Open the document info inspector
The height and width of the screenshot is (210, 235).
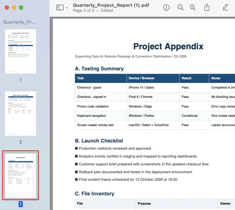click(166, 7)
